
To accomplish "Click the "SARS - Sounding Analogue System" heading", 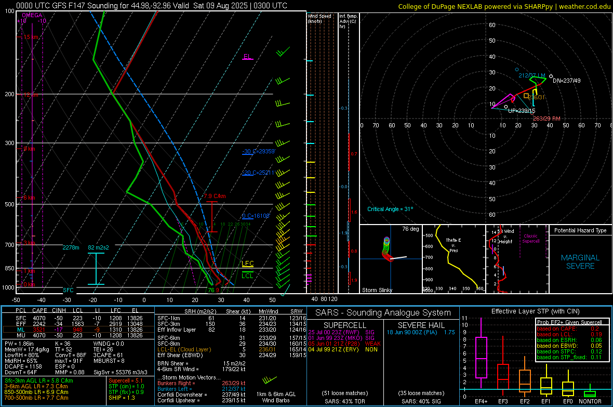I will 383,313.
